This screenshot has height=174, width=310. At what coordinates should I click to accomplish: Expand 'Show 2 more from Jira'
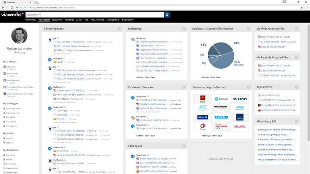[x=62, y=82]
